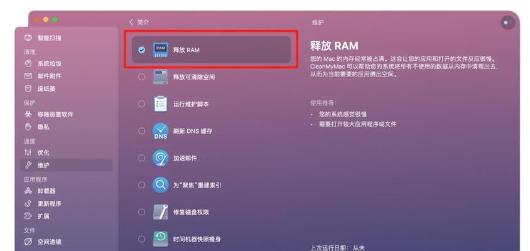Select the 维护 wrench icon

(28, 165)
